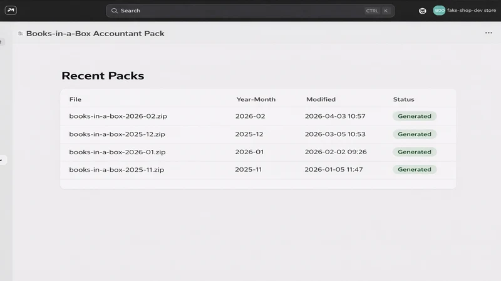Screen dimensions: 501x281
Task: Click Generated badge for 2025-11 pack
Action: pyautogui.click(x=415, y=169)
